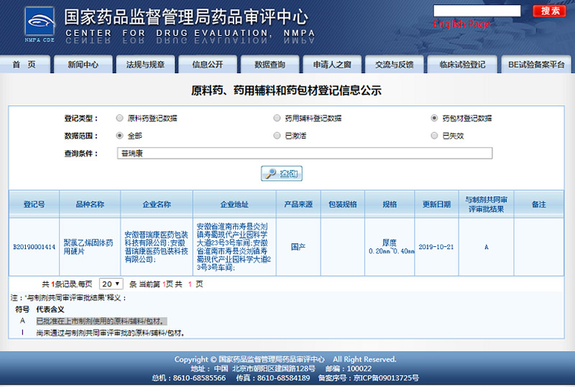Click the 产品来源 column header
The width and height of the screenshot is (575, 387).
(x=298, y=204)
